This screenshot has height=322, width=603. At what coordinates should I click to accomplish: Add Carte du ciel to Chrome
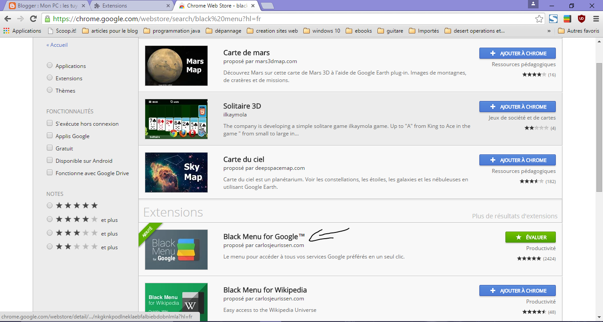[x=517, y=160]
